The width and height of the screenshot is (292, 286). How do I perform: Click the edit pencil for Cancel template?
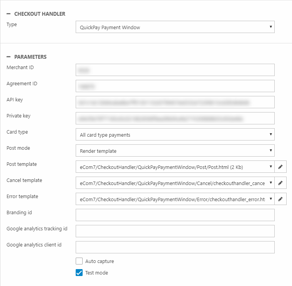click(280, 183)
